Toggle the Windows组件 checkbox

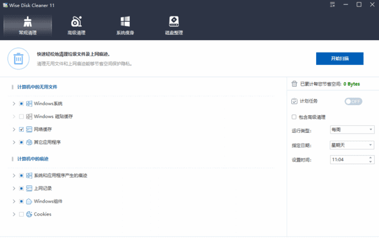click(x=21, y=201)
